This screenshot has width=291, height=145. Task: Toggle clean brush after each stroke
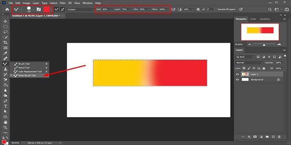[63, 9]
